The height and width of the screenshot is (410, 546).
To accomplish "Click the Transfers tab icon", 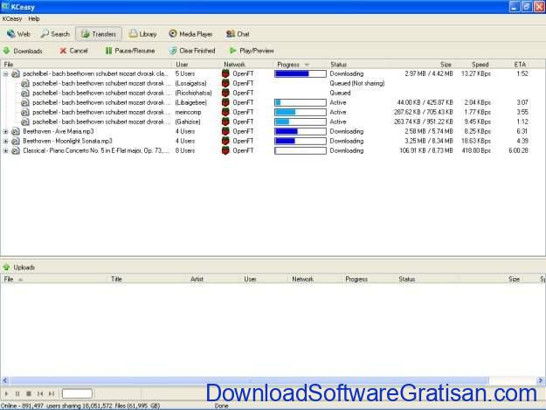I will point(86,34).
